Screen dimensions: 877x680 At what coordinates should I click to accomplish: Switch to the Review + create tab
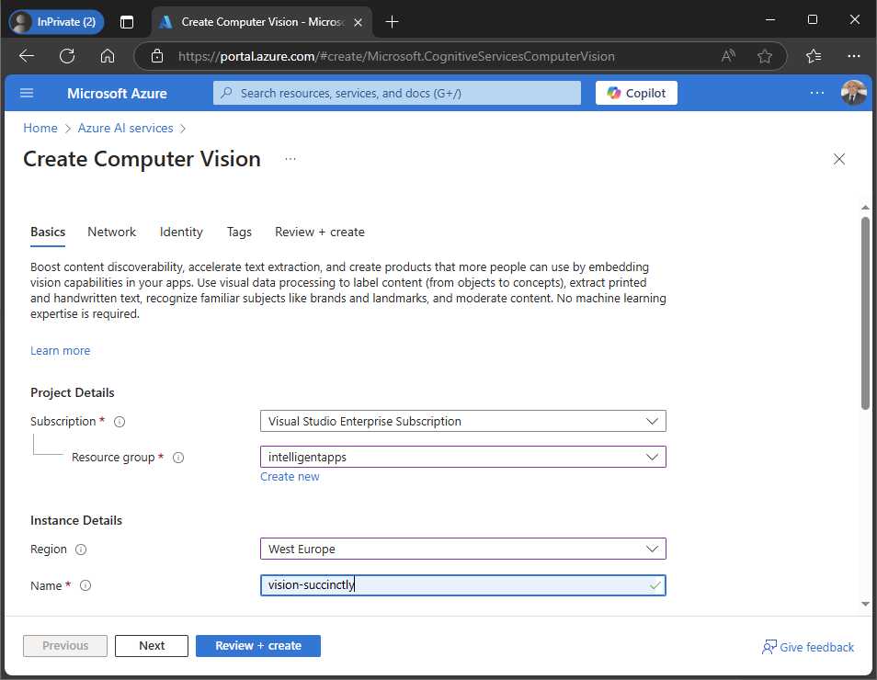pos(319,232)
